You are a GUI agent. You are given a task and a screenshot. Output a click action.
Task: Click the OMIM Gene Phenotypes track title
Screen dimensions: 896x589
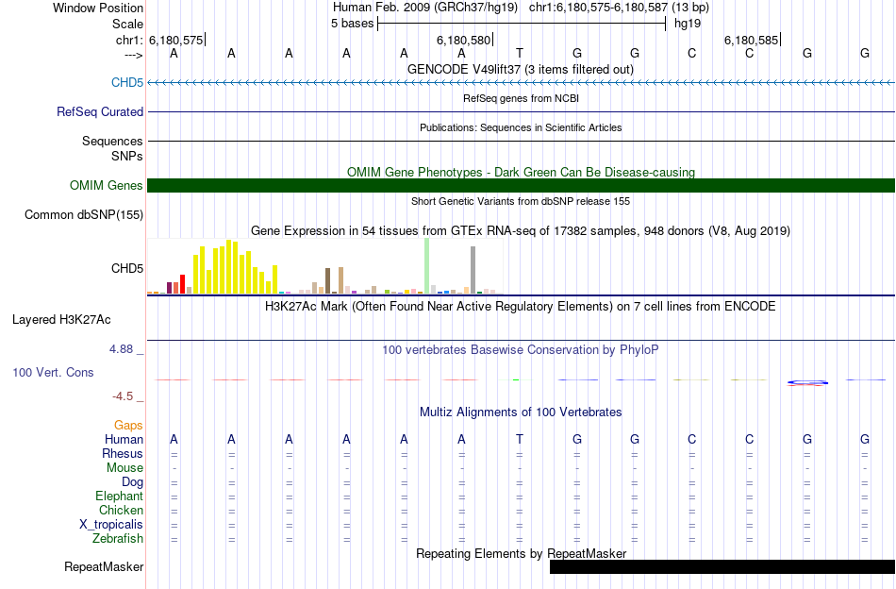(x=521, y=172)
